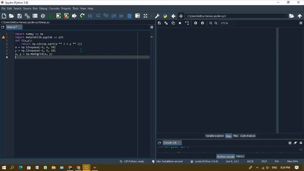
Task: Click the conda (Python 3.8.8) status
Action: click(204, 161)
